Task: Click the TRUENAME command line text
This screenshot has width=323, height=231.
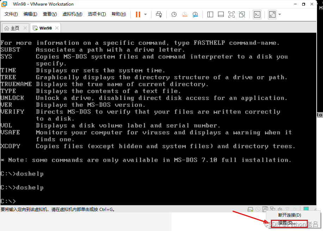Action: pos(105,84)
